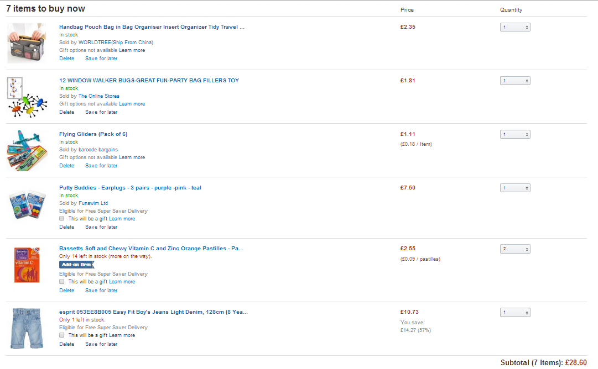The width and height of the screenshot is (598, 369).
Task: Click the handbag organiser product image
Action: click(x=27, y=43)
